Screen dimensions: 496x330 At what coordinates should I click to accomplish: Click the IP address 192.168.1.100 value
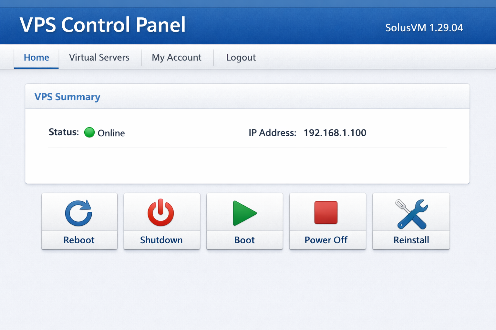(x=335, y=133)
